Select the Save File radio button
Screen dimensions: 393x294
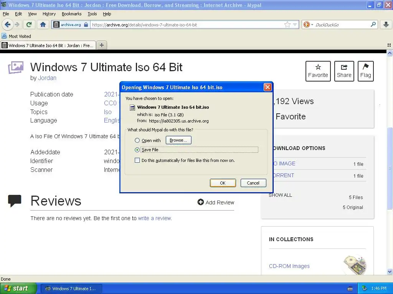coord(137,150)
